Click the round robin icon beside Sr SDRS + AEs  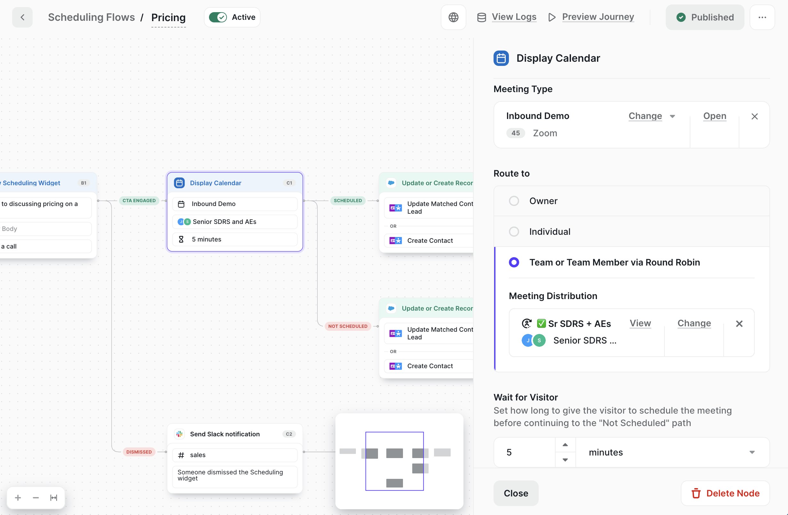(527, 323)
